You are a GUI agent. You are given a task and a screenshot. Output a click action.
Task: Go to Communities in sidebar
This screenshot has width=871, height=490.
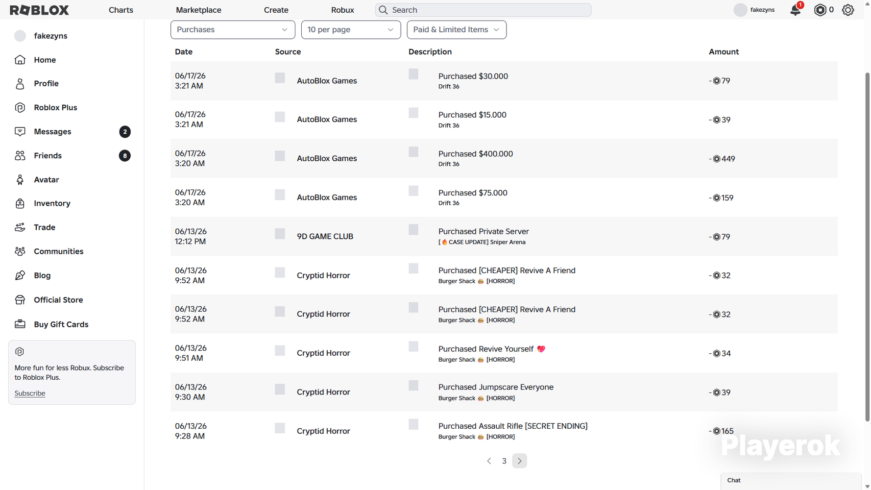point(59,251)
